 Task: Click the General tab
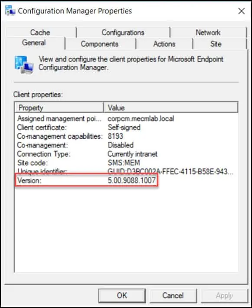coord(34,43)
